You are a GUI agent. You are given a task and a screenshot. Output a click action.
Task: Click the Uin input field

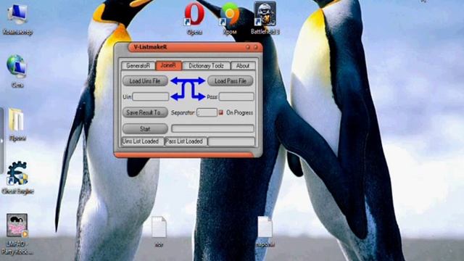click(x=151, y=96)
